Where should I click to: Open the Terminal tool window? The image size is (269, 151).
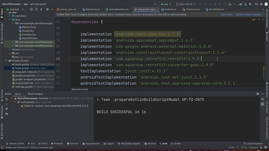pos(72,143)
